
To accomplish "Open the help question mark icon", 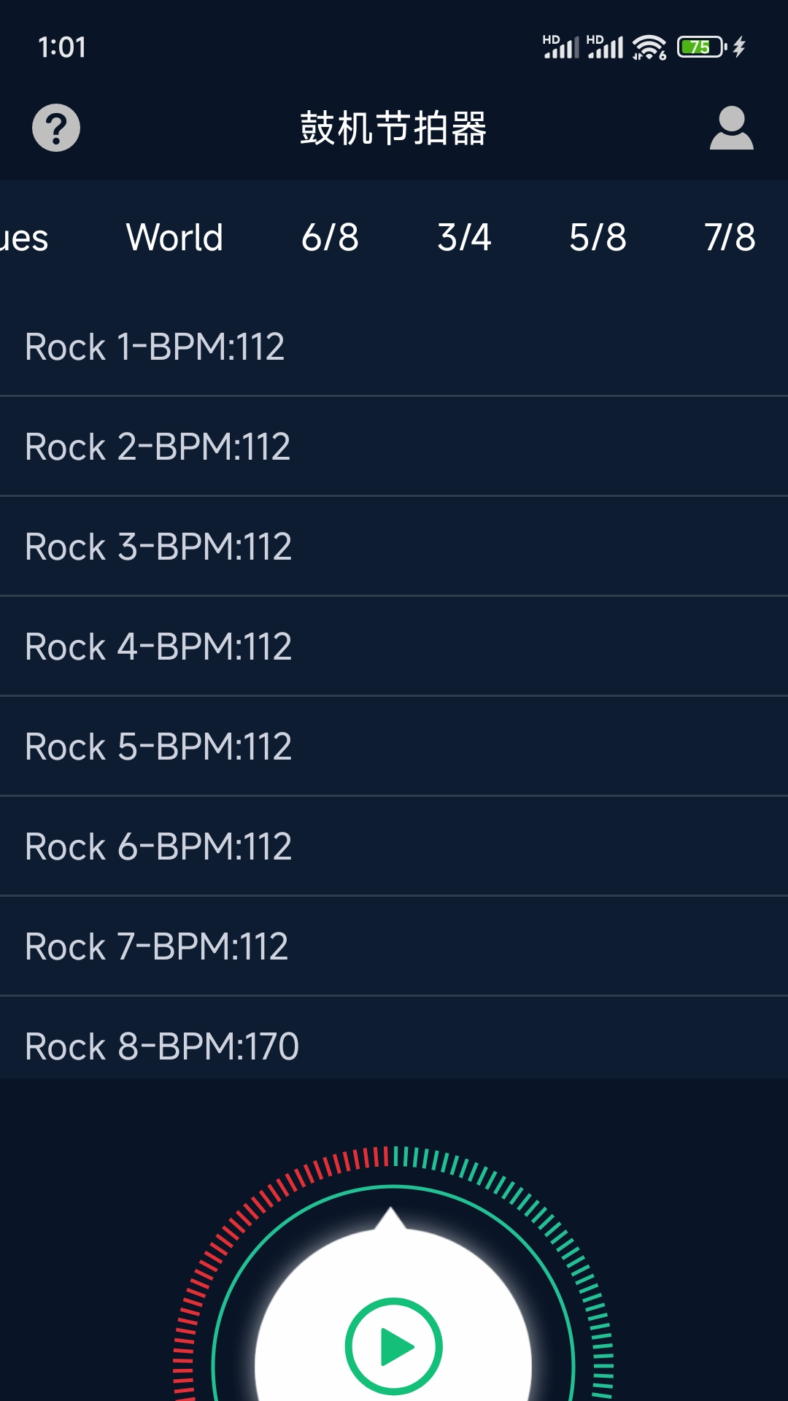I will point(56,128).
